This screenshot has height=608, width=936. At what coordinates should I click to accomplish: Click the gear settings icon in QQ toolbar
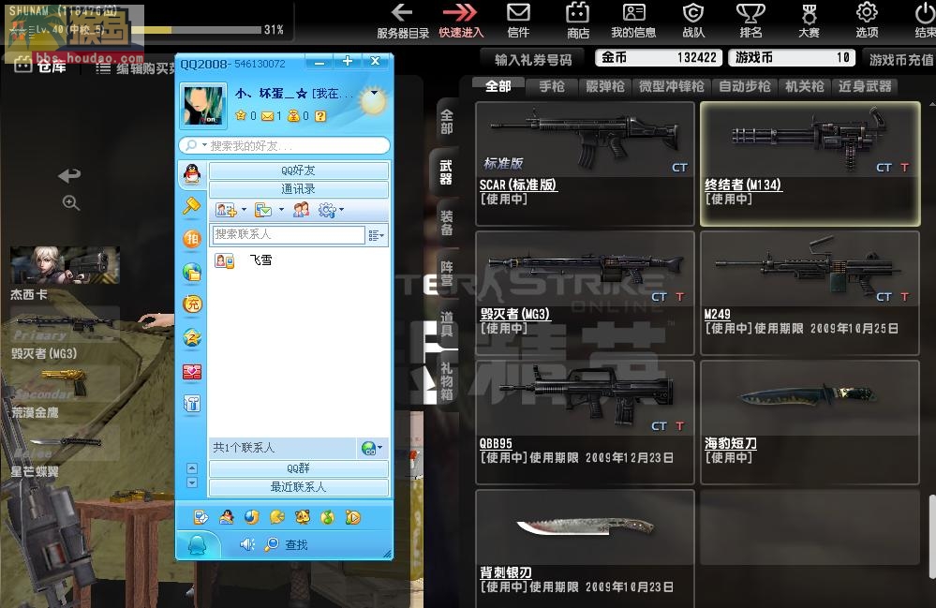click(x=327, y=210)
